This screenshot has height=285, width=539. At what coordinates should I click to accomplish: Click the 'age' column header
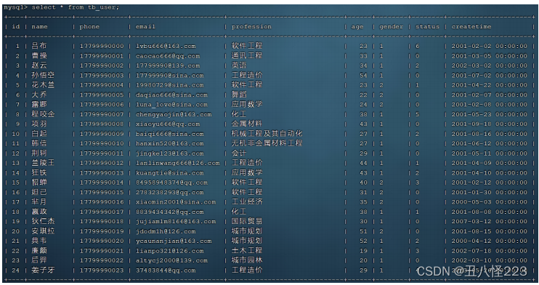click(x=357, y=27)
